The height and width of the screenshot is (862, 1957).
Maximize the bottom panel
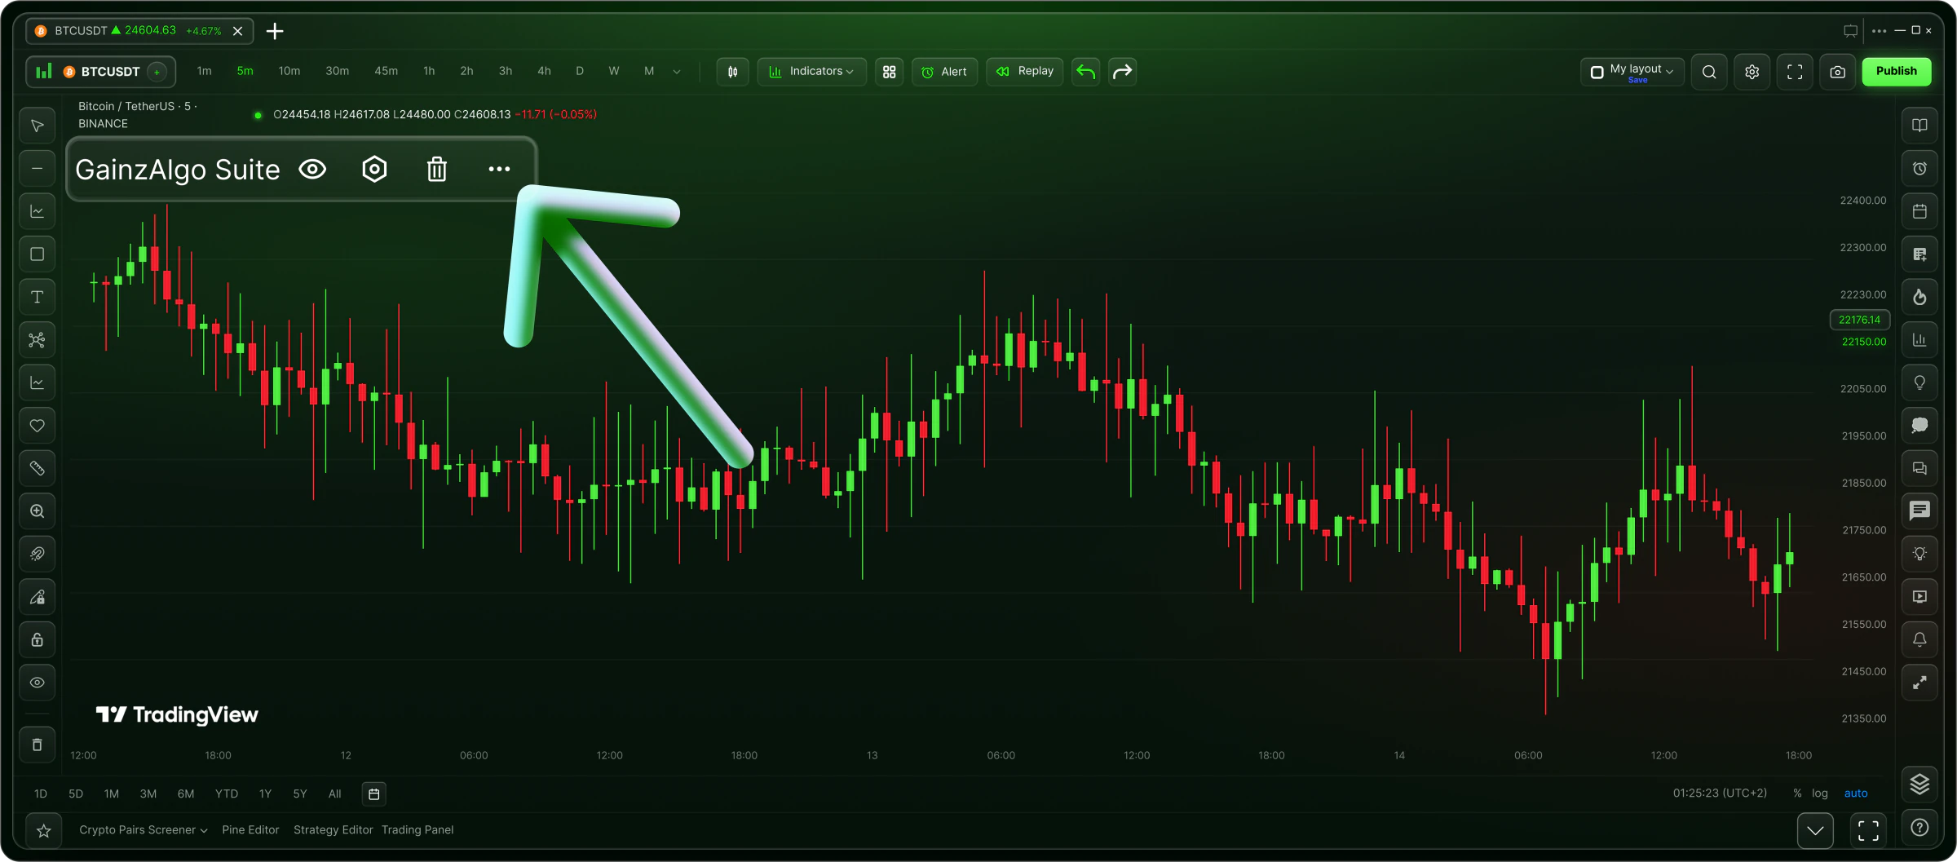(1868, 831)
